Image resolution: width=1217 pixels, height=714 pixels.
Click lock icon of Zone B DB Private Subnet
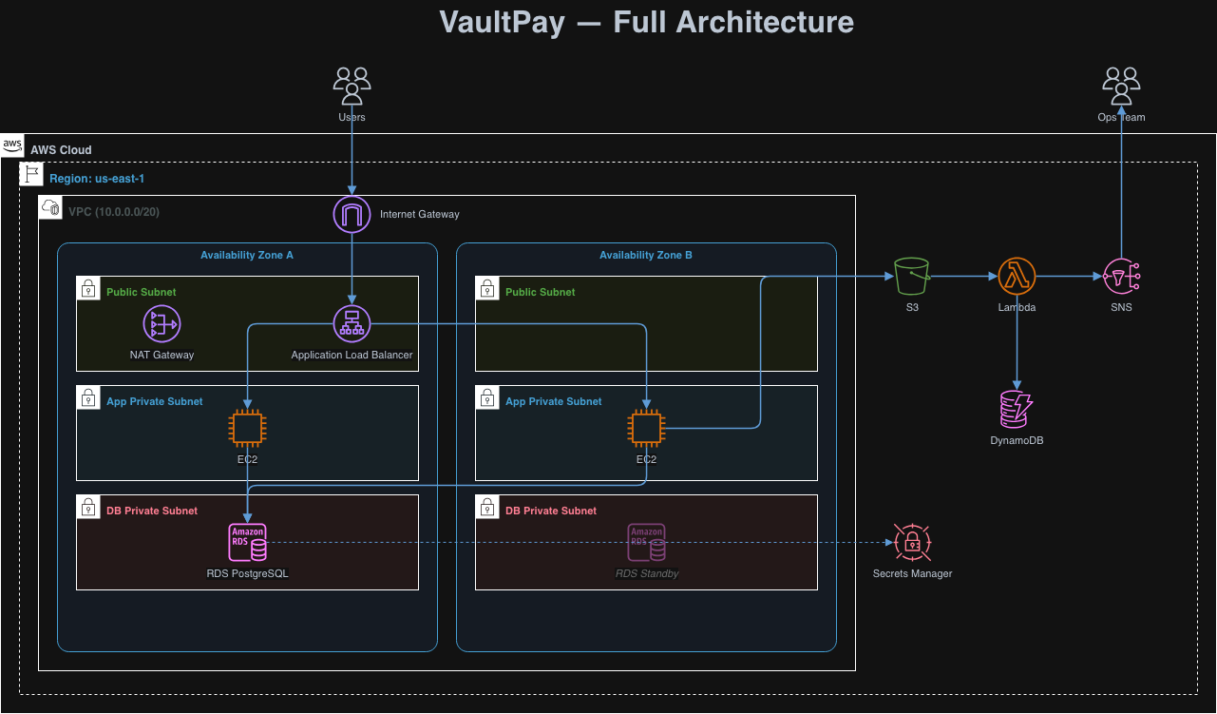point(487,507)
